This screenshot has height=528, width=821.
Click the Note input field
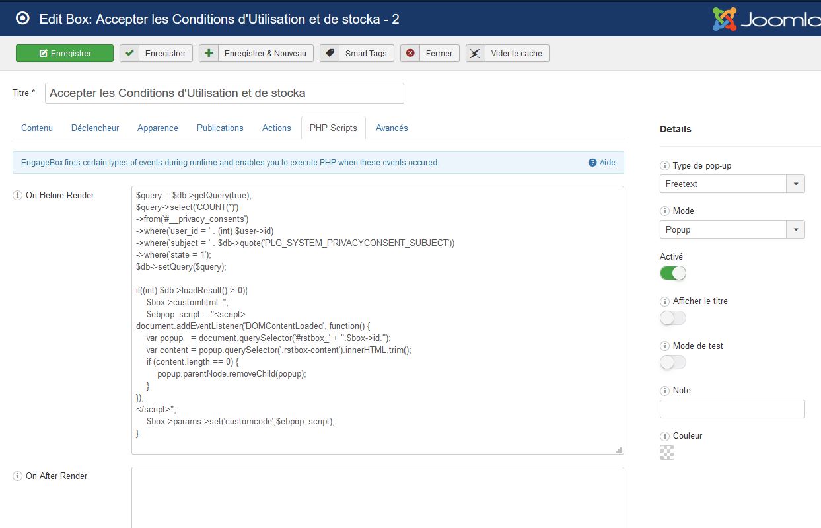click(732, 408)
